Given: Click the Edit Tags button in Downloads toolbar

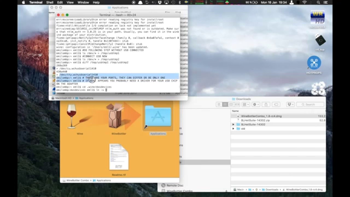Looking at the screenshot, I should (276, 105).
